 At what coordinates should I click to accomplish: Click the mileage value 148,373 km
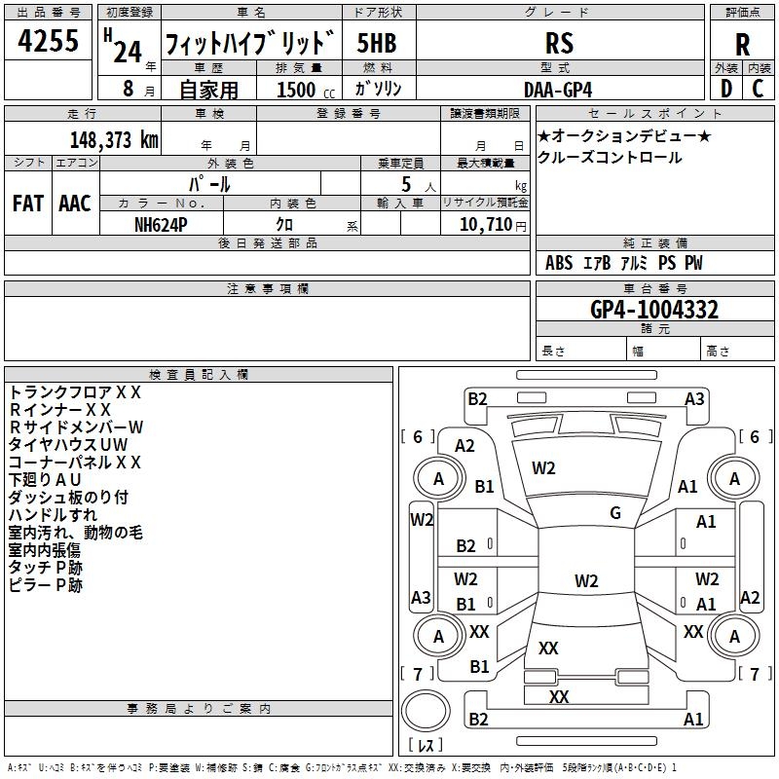coord(114,141)
